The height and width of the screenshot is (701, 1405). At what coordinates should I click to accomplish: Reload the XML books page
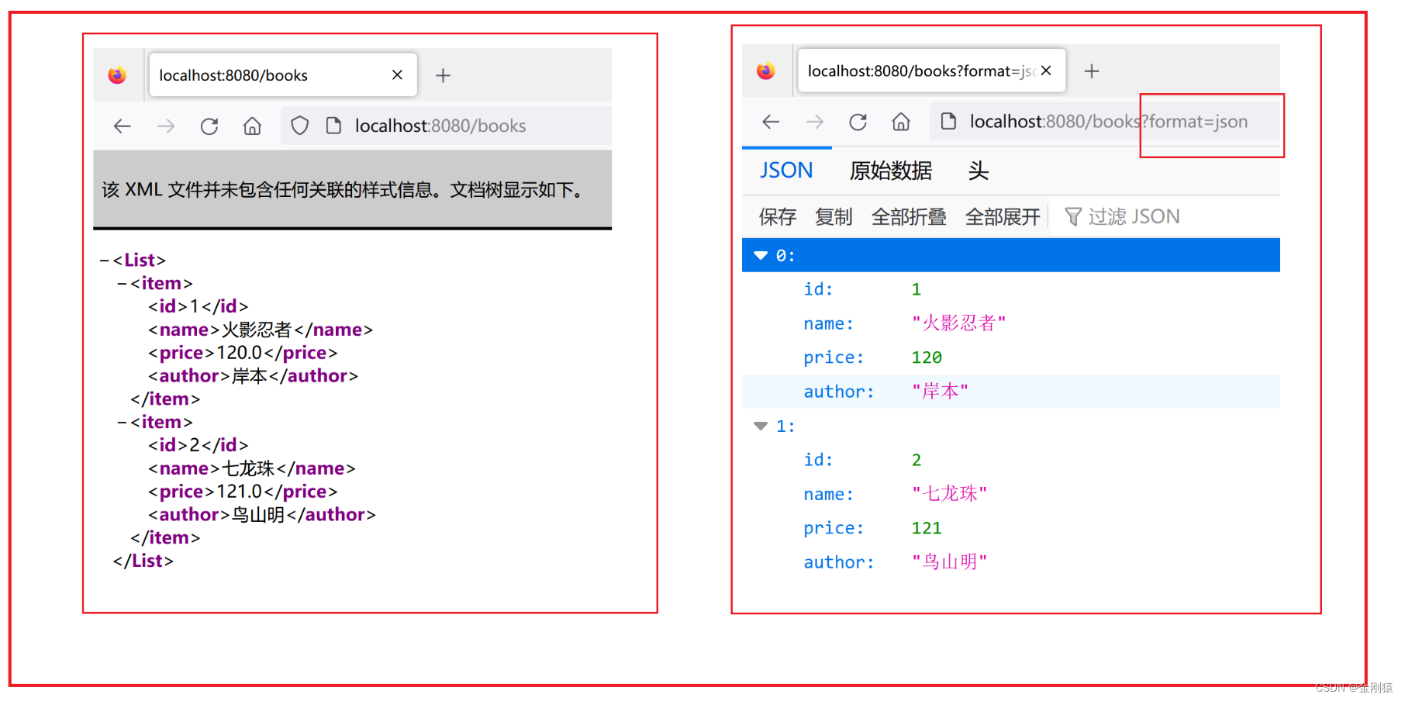[209, 126]
